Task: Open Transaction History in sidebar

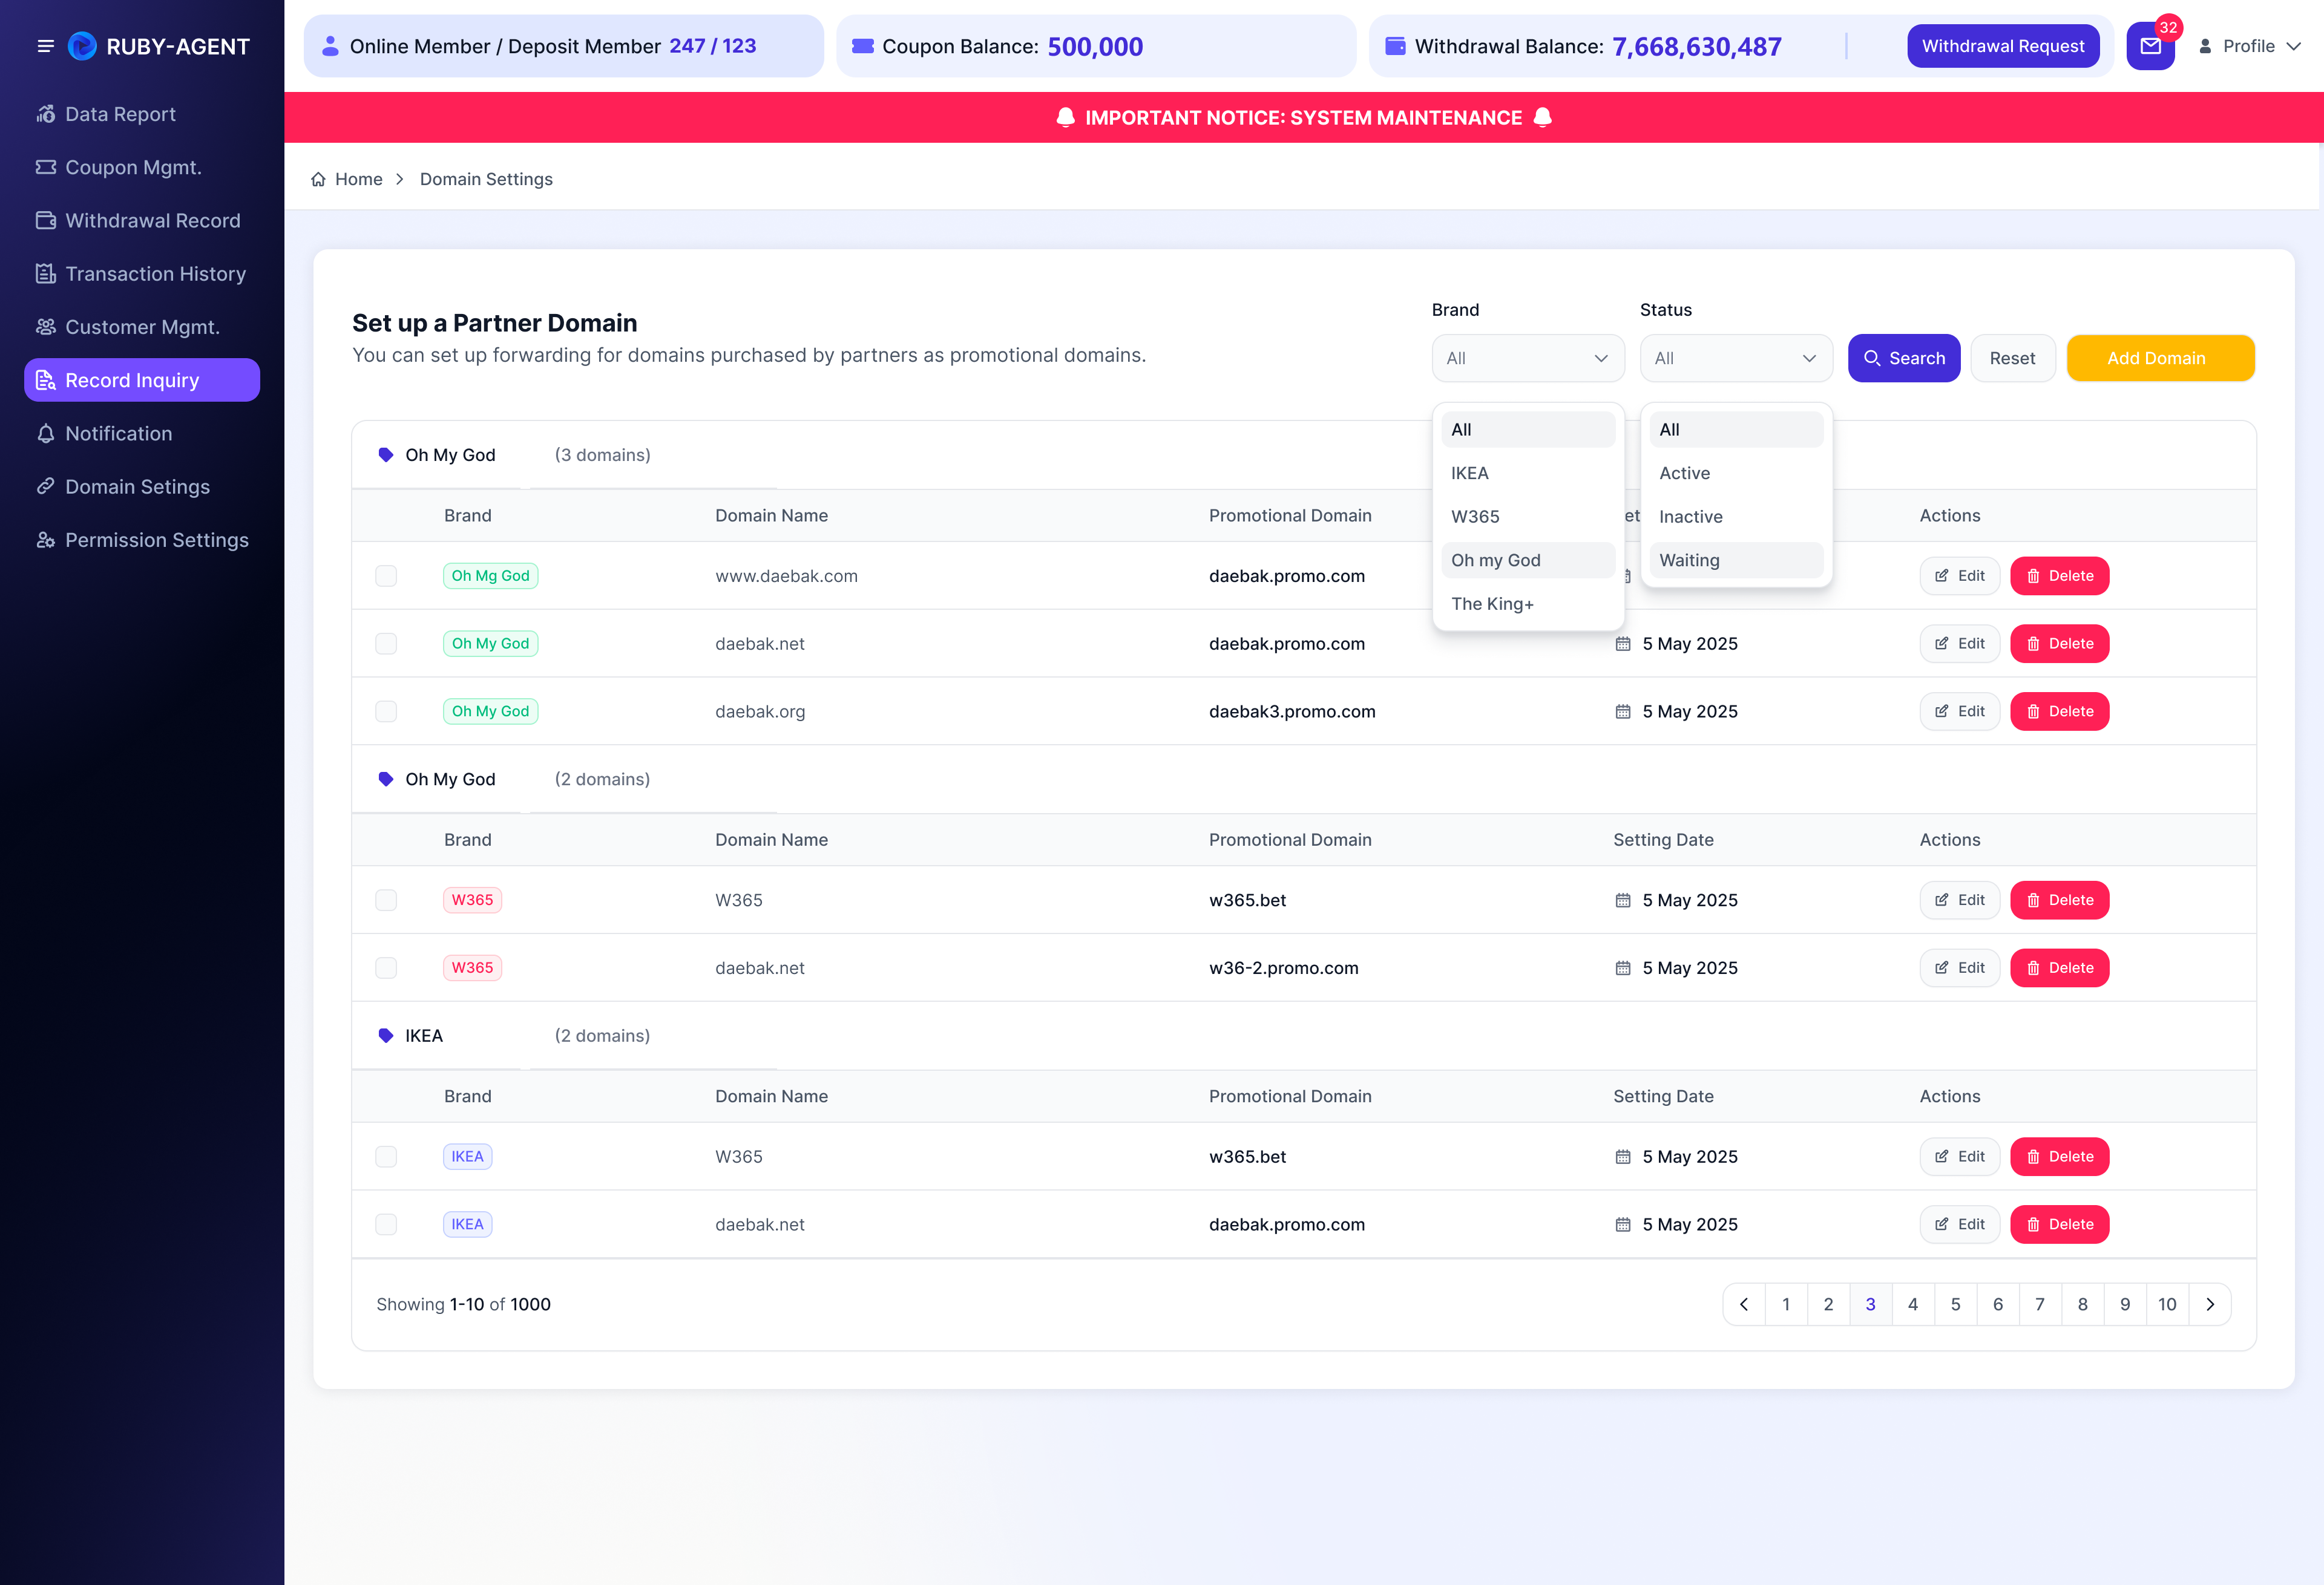Action: [142, 274]
